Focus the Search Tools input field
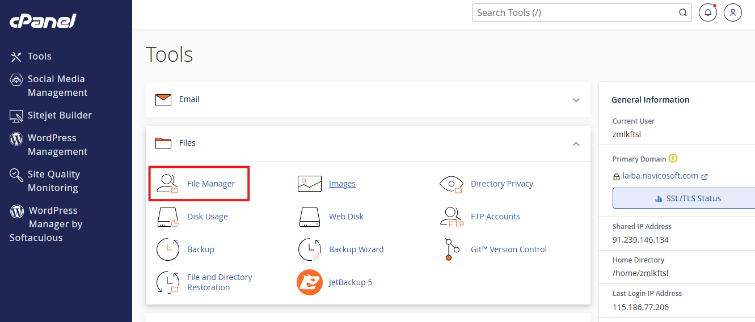The width and height of the screenshot is (755, 322). 576,12
